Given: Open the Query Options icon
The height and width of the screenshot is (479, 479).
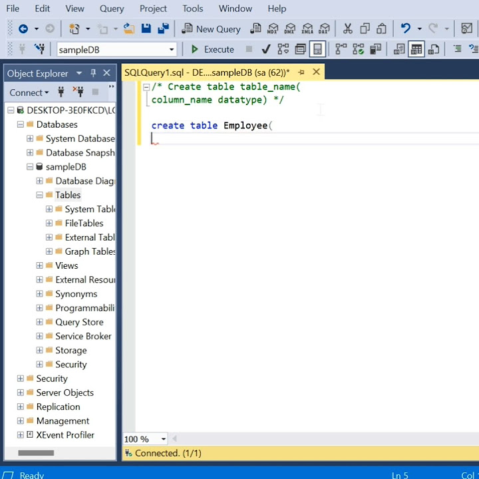Looking at the screenshot, I should tap(300, 49).
